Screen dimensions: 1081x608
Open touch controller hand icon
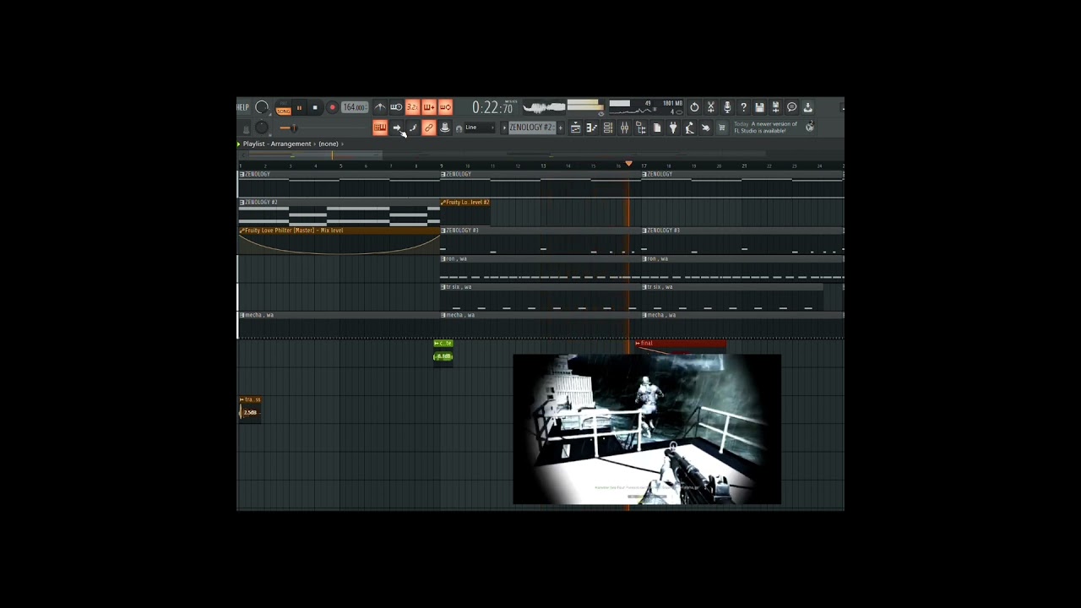pos(706,128)
